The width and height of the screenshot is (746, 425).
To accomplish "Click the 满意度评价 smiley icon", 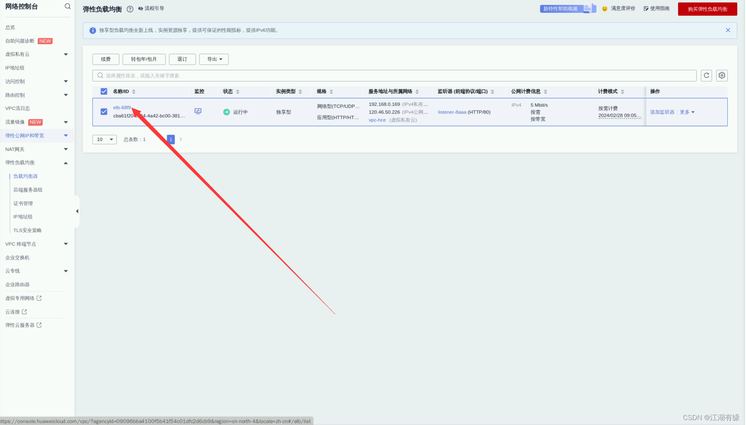I will click(605, 9).
